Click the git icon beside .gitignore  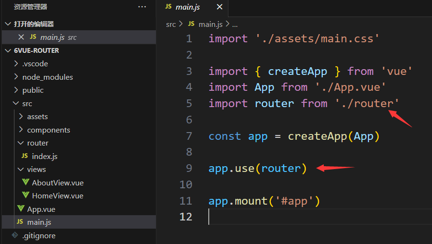pos(15,235)
